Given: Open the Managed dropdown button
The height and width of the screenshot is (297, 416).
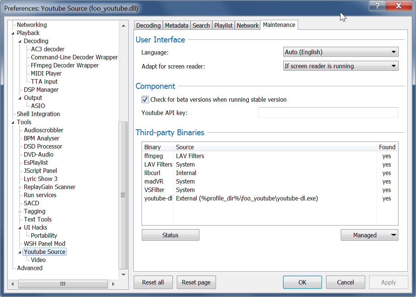Looking at the screenshot, I should tap(369, 235).
